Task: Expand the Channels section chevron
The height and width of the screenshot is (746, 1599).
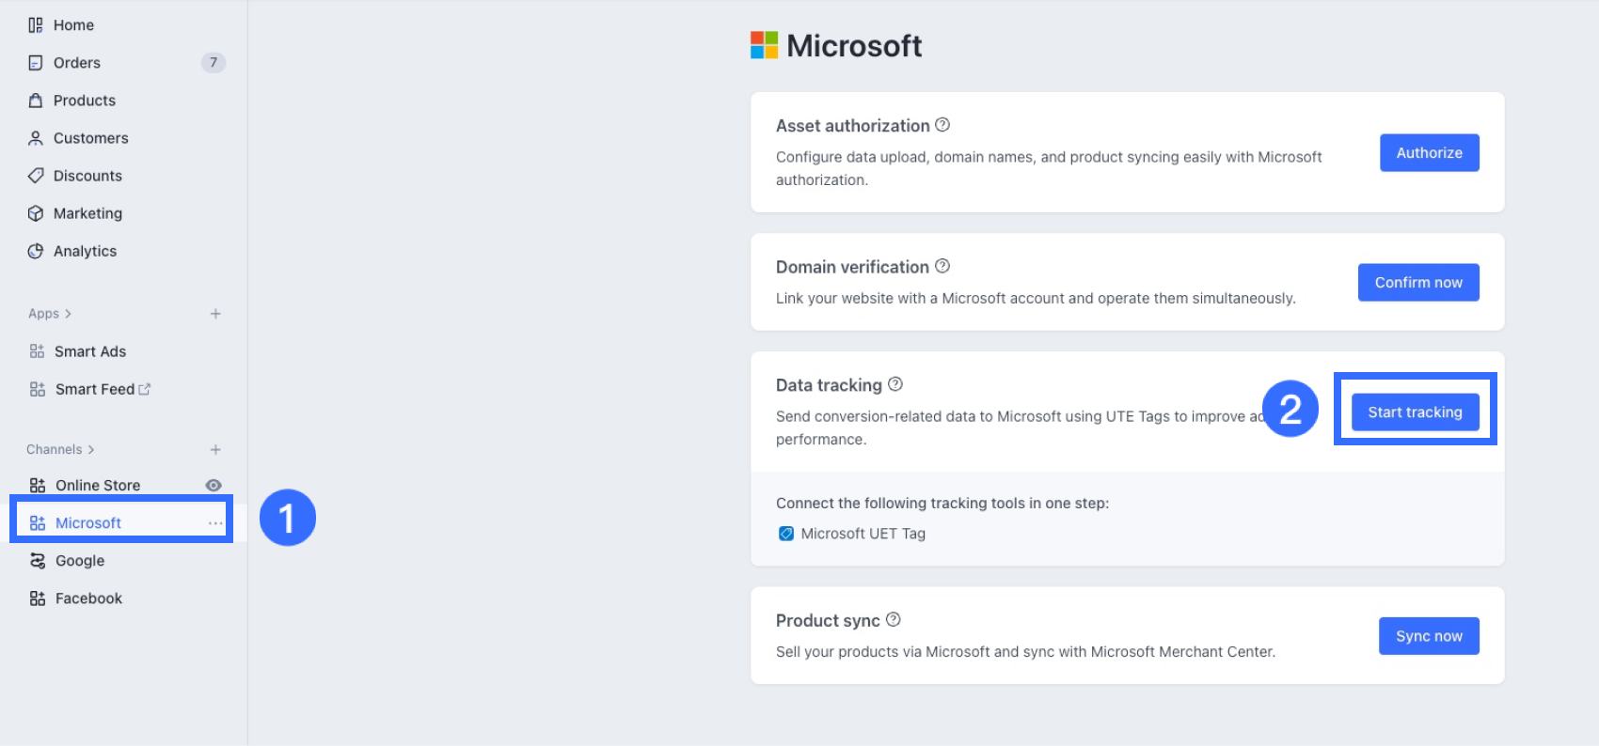Action: 91,449
